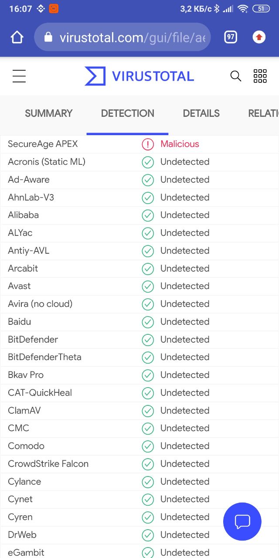Open the apps grid icon

(260, 76)
